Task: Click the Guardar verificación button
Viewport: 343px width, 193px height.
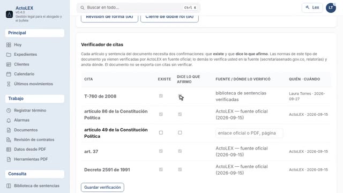Action: [x=102, y=187]
